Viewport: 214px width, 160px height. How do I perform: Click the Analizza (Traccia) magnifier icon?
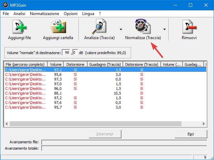click(x=99, y=26)
